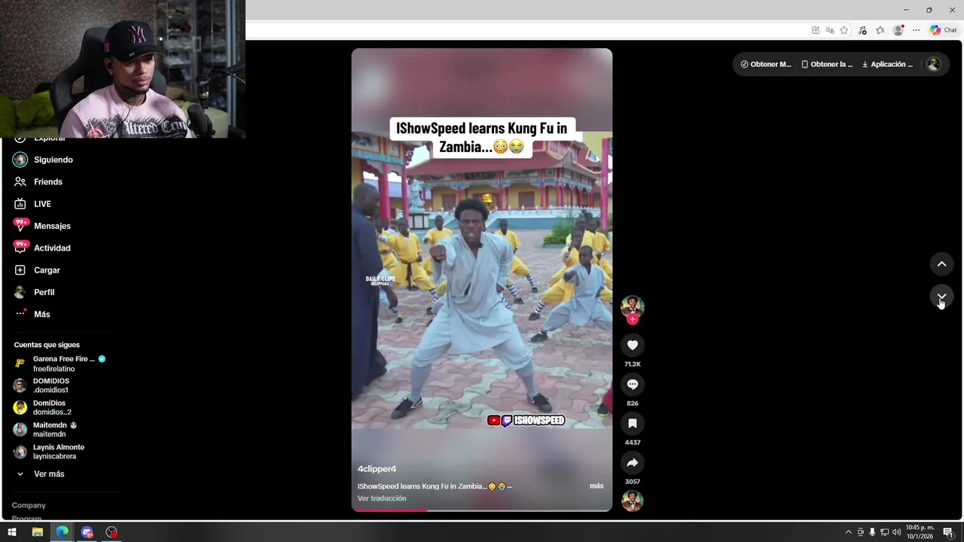Open Discord from the taskbar
Image resolution: width=964 pixels, height=542 pixels.
(x=87, y=532)
